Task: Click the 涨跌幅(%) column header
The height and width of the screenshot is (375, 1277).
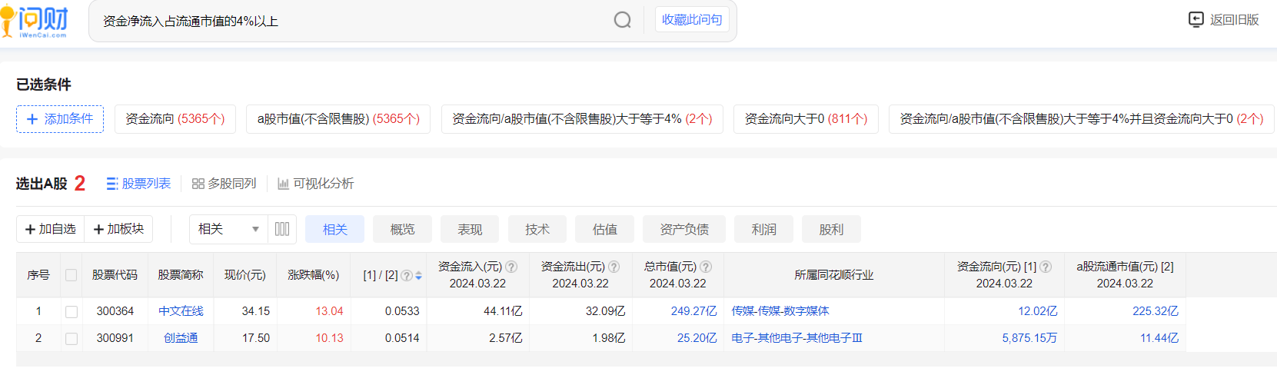Action: [314, 275]
